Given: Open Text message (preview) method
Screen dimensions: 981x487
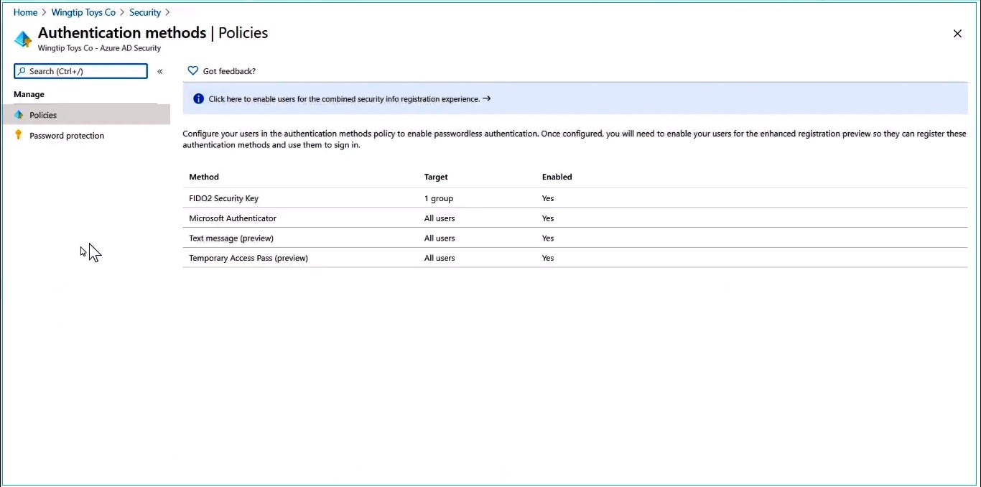Looking at the screenshot, I should 231,238.
